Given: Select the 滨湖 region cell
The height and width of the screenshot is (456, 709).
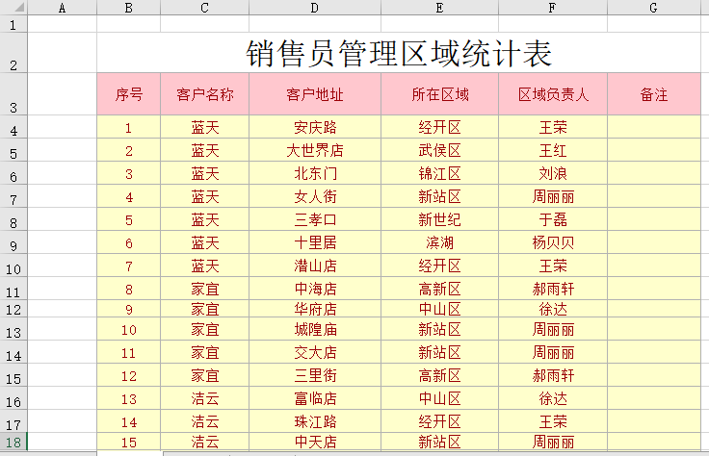Looking at the screenshot, I should (x=439, y=242).
